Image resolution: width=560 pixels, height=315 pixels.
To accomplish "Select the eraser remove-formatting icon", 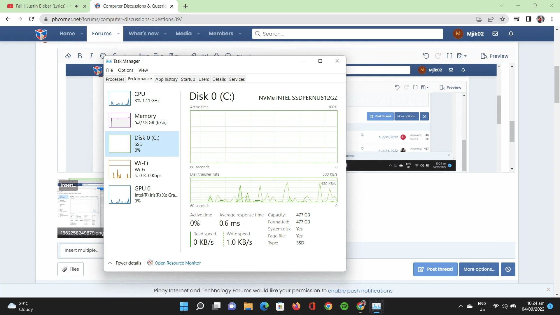I will (68, 56).
